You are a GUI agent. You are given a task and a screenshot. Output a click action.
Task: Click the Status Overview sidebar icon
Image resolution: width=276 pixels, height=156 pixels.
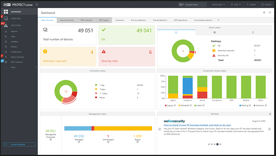pos(6,57)
